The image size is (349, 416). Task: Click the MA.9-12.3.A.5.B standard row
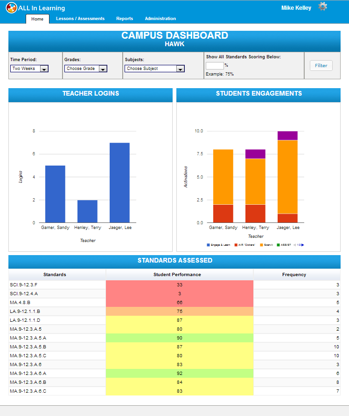[x=174, y=347]
